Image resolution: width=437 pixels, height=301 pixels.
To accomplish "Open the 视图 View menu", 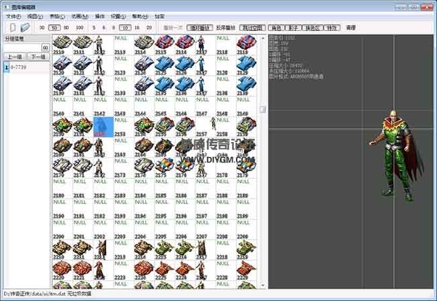I will [x=35, y=17].
